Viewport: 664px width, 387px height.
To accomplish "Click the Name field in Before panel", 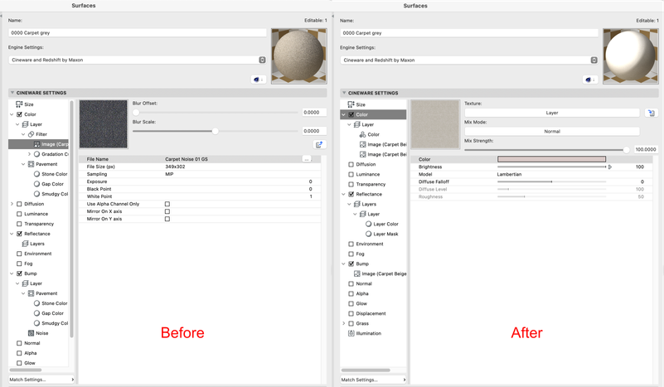I will click(x=138, y=32).
